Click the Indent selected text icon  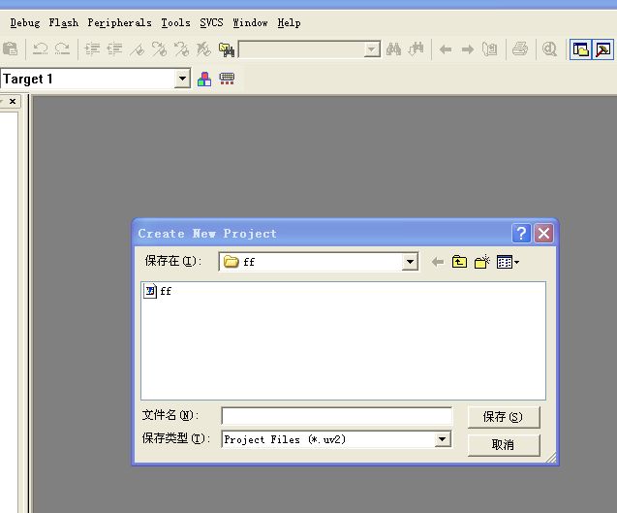92,49
